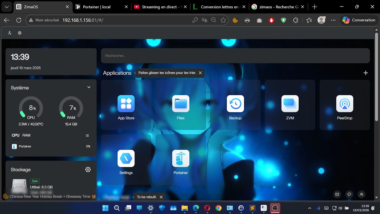
Task: Open the Copilot Conversation button
Action: click(359, 20)
